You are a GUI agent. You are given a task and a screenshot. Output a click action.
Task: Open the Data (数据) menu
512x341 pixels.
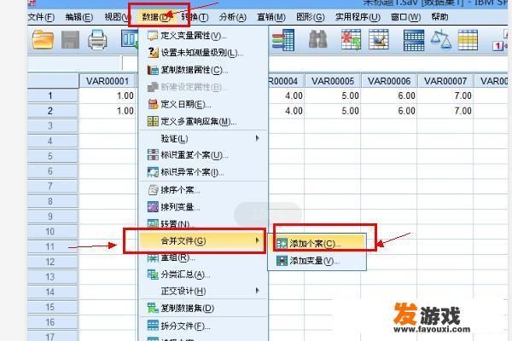(x=156, y=17)
